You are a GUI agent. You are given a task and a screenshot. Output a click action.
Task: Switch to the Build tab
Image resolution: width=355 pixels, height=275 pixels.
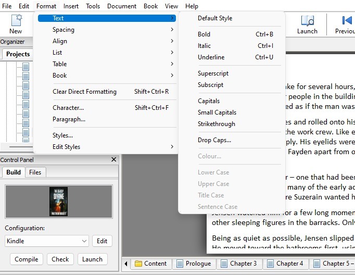coord(14,172)
